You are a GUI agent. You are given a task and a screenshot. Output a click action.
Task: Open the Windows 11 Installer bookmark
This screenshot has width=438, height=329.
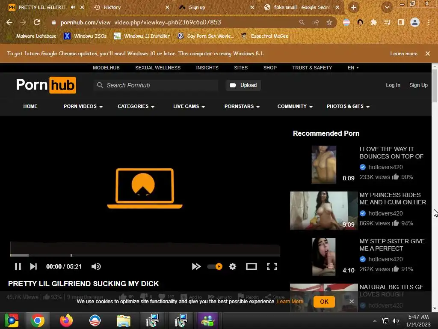click(142, 36)
